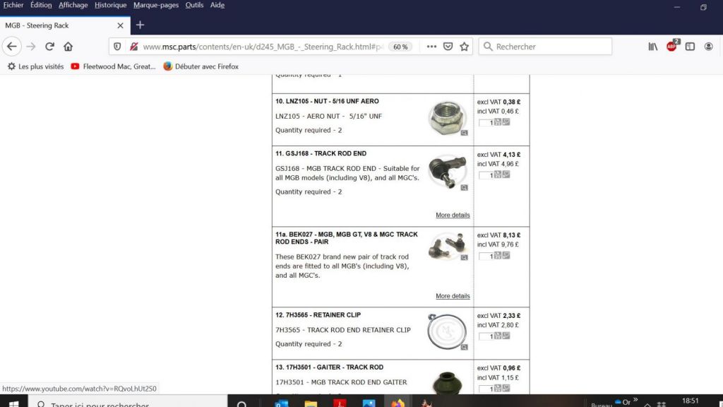The width and height of the screenshot is (723, 407).
Task: Click the heading '13. 17H3501 - GAITER - TRACK ROD'
Action: click(329, 367)
